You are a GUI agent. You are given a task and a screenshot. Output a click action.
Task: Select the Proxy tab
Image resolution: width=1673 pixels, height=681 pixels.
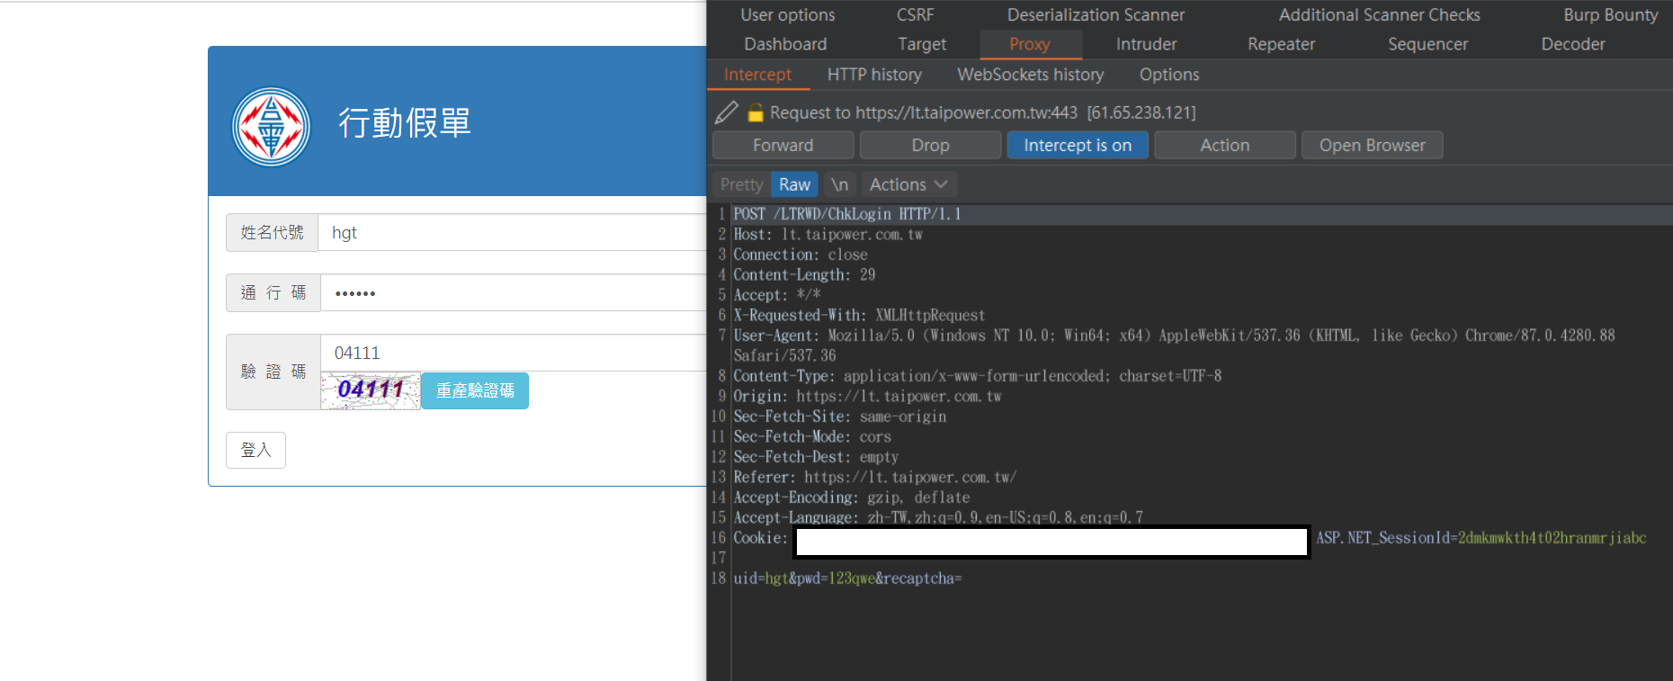point(1030,44)
